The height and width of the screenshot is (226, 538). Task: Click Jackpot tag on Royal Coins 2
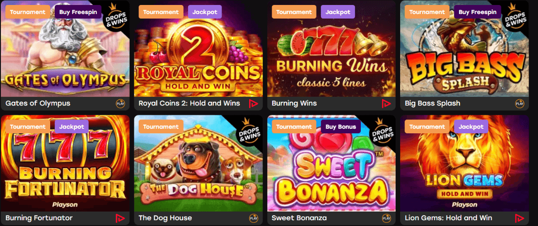coord(205,12)
